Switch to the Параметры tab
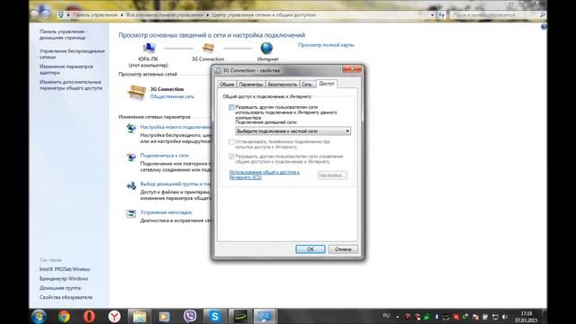 251,85
